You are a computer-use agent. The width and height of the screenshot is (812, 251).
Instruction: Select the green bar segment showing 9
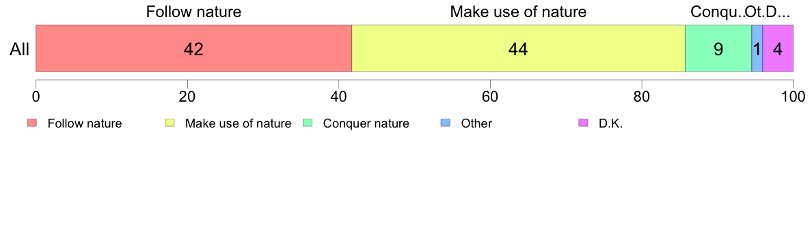[718, 48]
